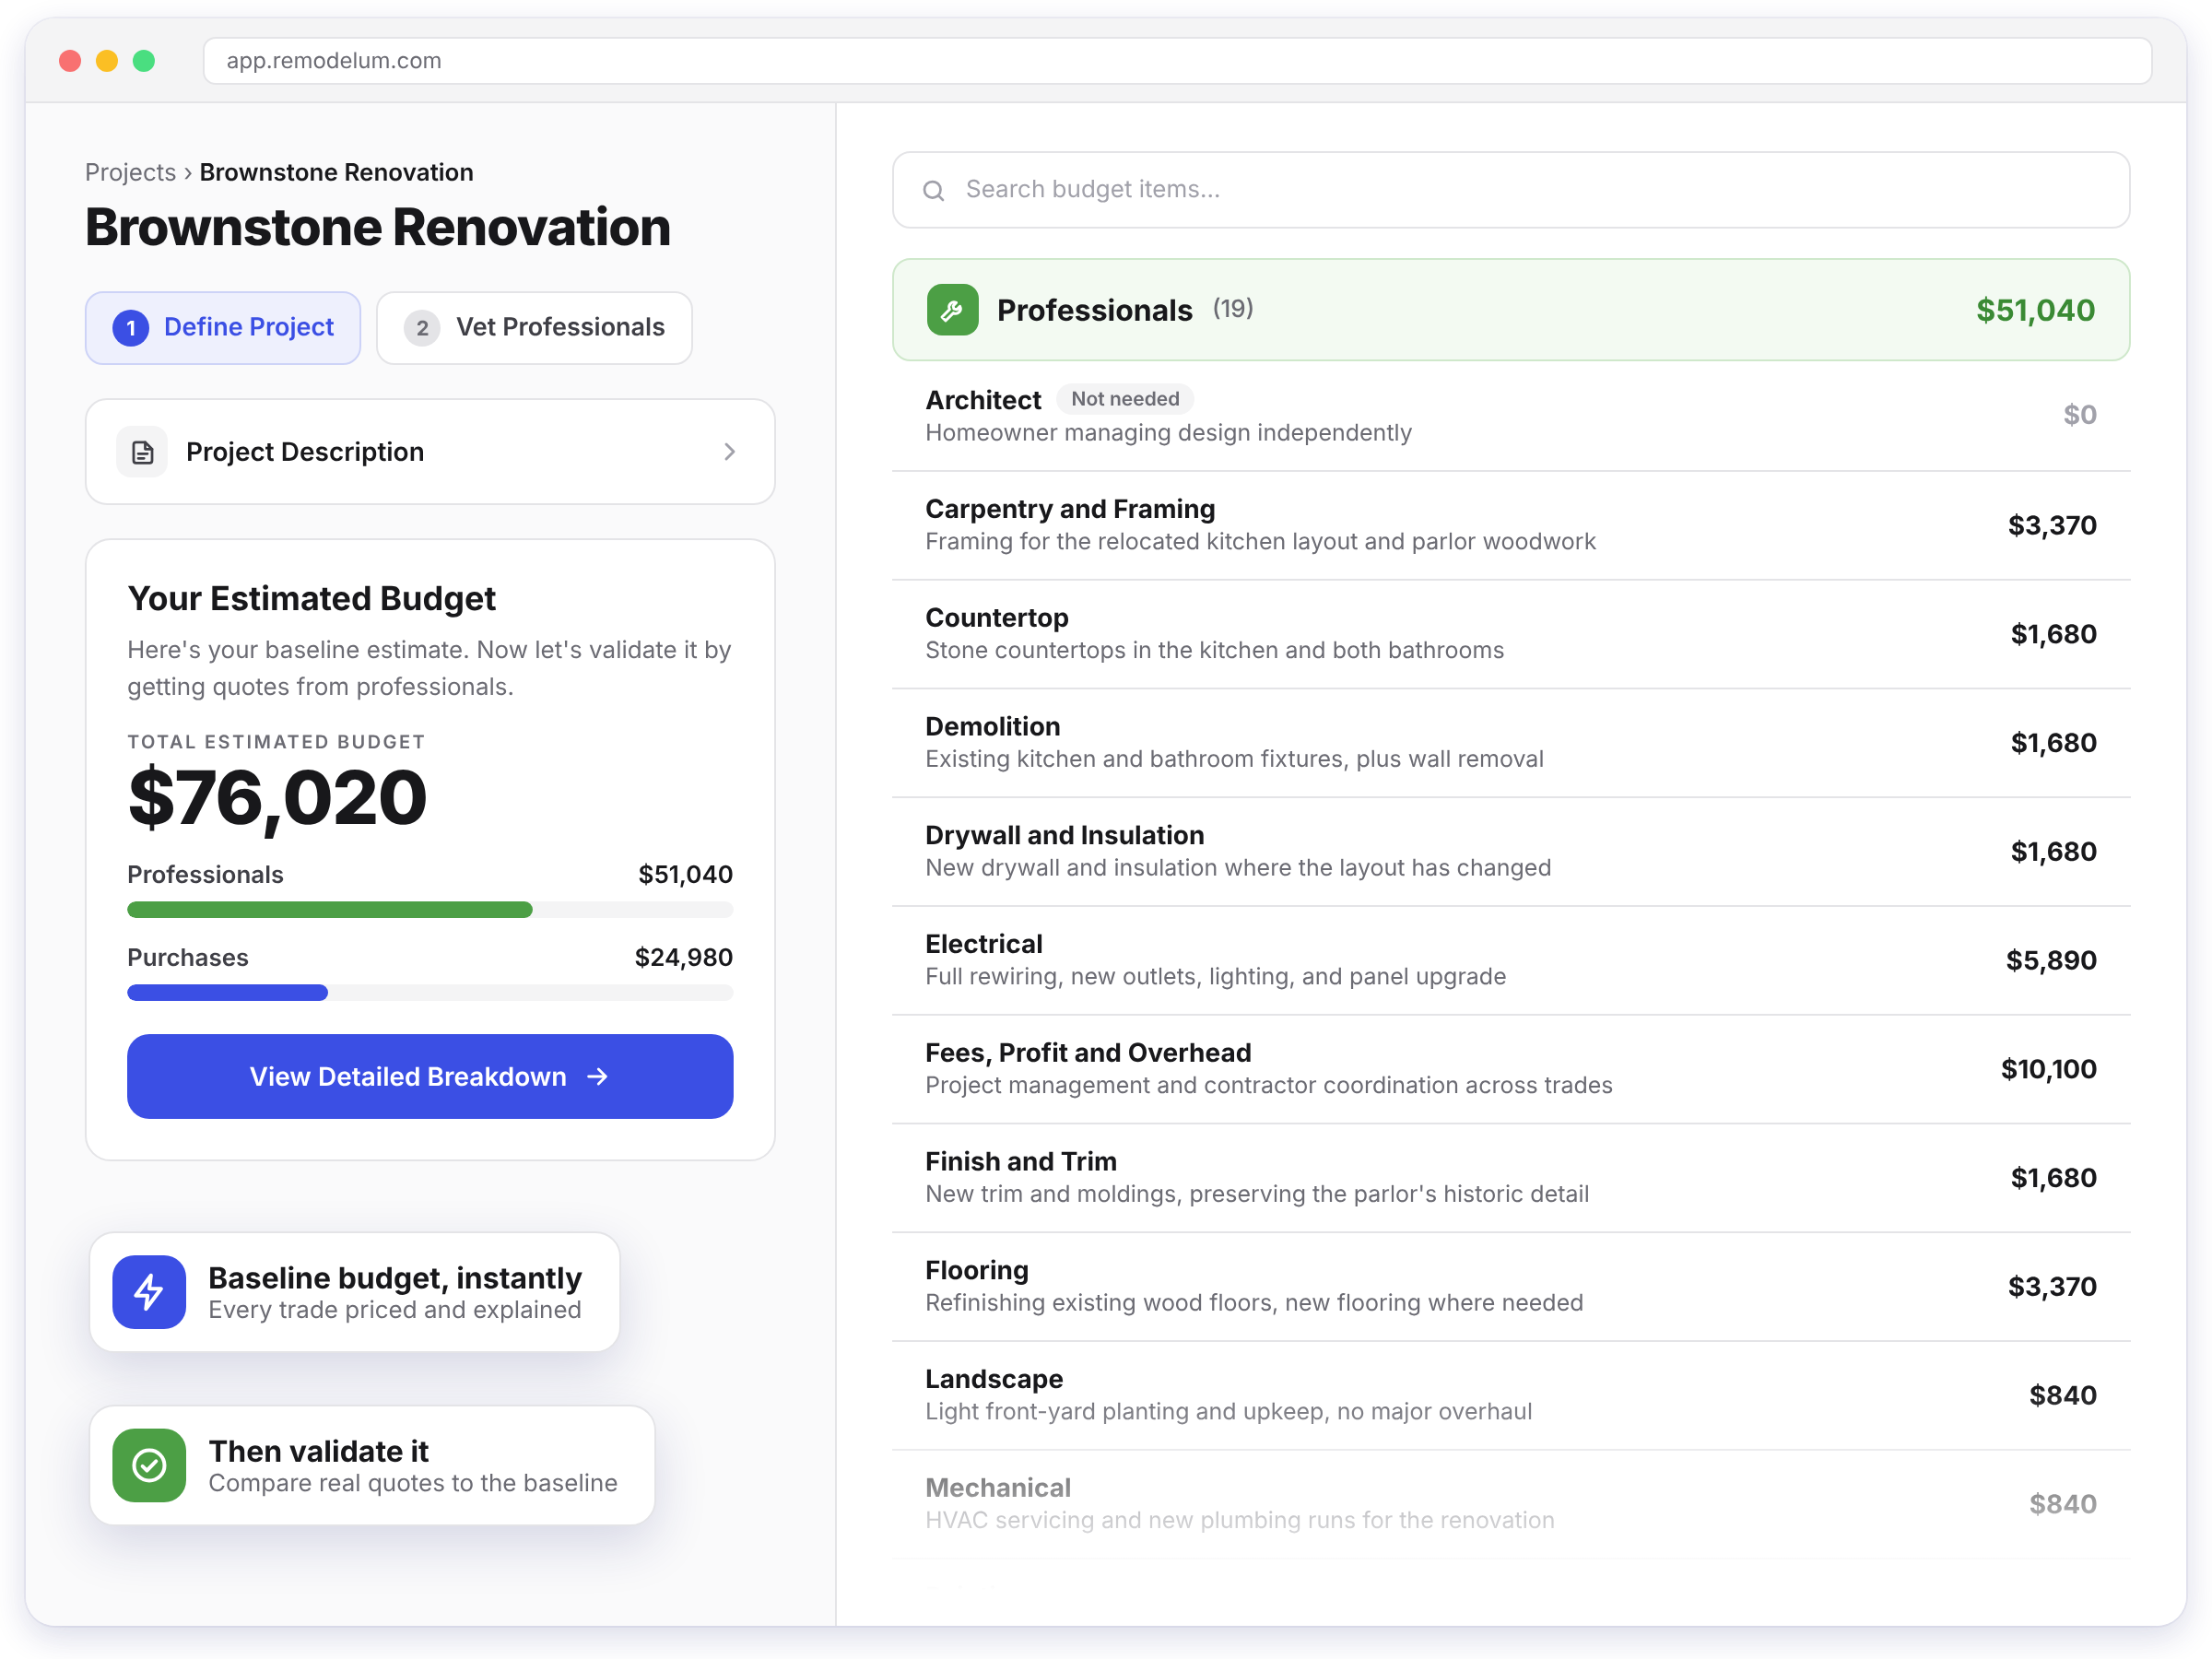Click the $10,100 fees amount
Image resolution: width=2212 pixels, height=1659 pixels.
click(2048, 1070)
